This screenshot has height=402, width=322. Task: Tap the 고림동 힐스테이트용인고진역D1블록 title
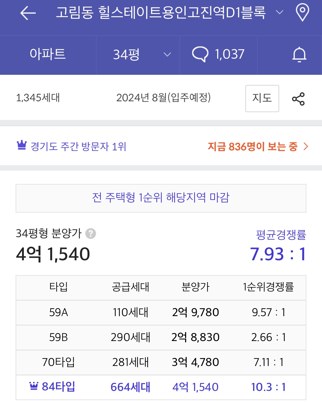click(x=161, y=12)
